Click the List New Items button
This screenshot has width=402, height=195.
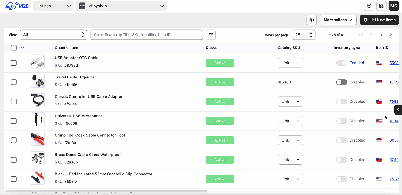379,20
